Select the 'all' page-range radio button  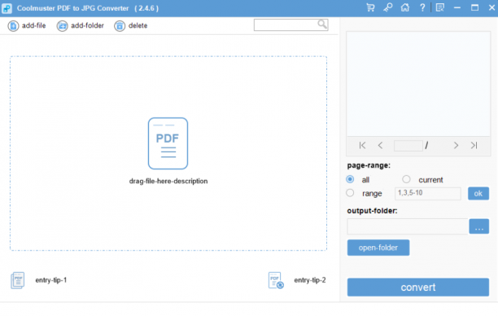tap(350, 179)
